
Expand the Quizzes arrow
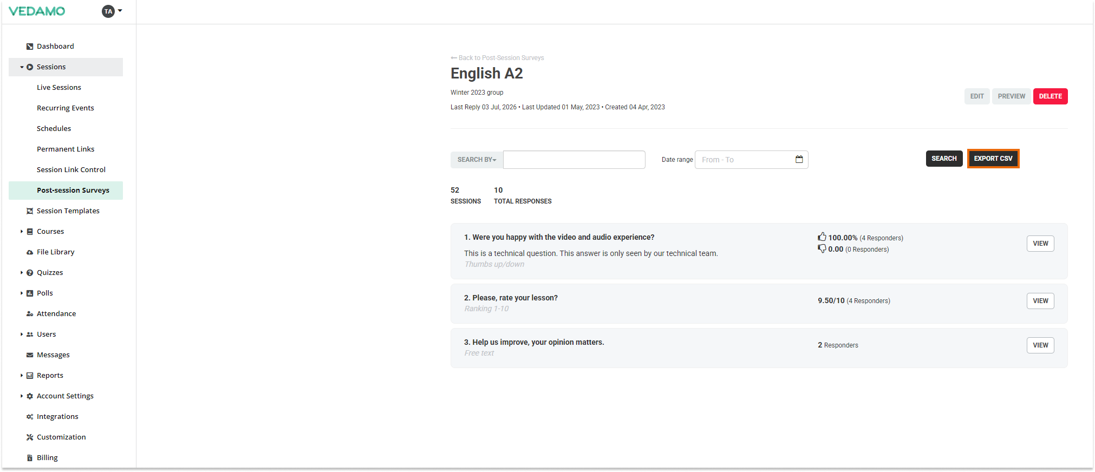tap(22, 273)
